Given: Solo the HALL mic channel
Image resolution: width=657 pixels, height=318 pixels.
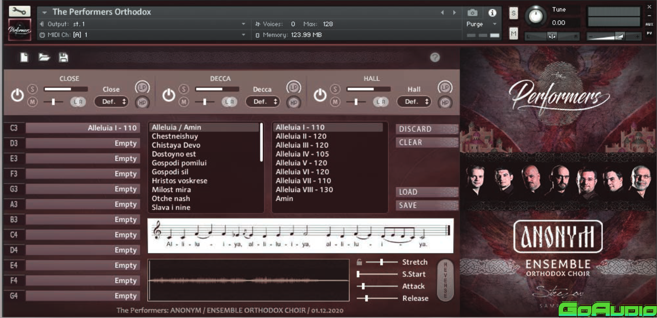Looking at the screenshot, I should (x=335, y=89).
